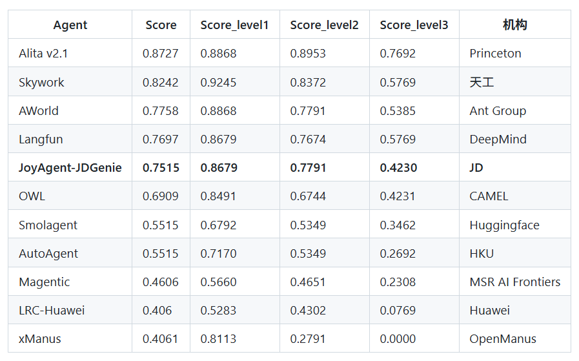
Task: Select JoyAgent-JDGenie level3 score 0.4230
Action: pos(414,167)
